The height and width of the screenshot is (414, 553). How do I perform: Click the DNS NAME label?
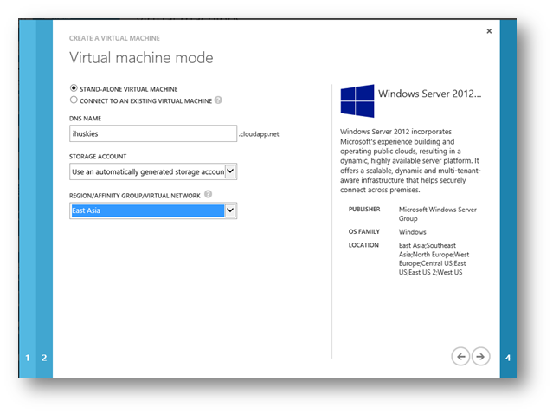(x=85, y=119)
